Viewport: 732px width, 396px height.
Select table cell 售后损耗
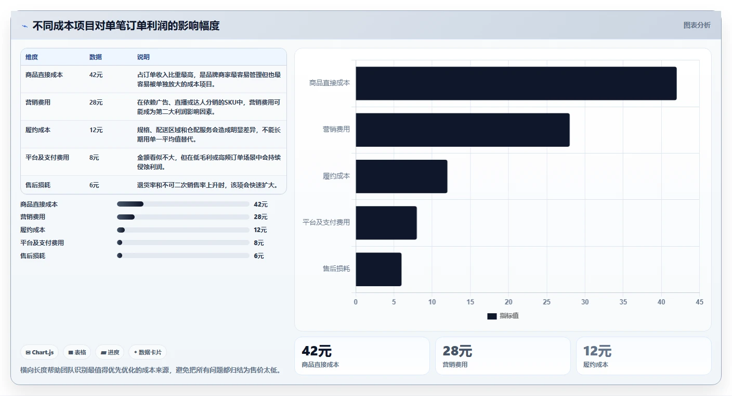click(x=38, y=185)
